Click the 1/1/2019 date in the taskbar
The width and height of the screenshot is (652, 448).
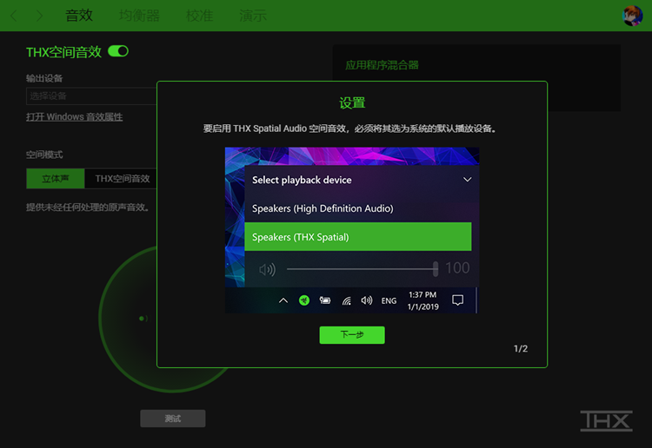point(422,306)
